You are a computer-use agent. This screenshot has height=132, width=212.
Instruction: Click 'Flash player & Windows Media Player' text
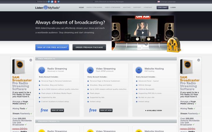pos(56,93)
